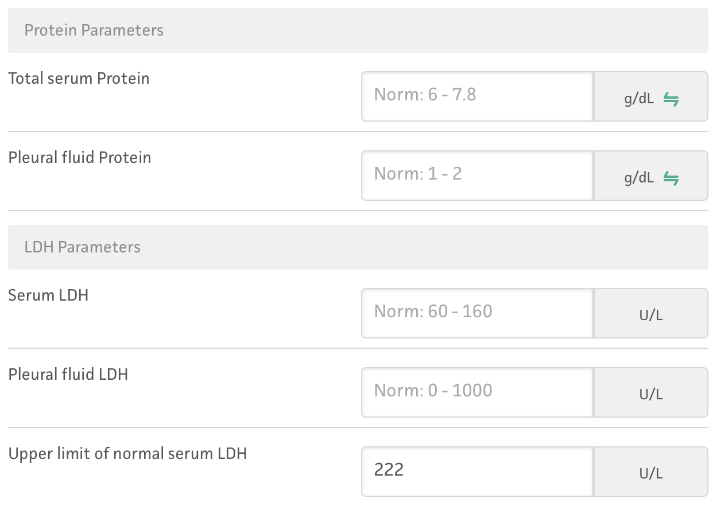Screen dimensions: 713x506
Task: Click swap-units arrows icon for Pleural fluid Protein
Action: pyautogui.click(x=671, y=178)
